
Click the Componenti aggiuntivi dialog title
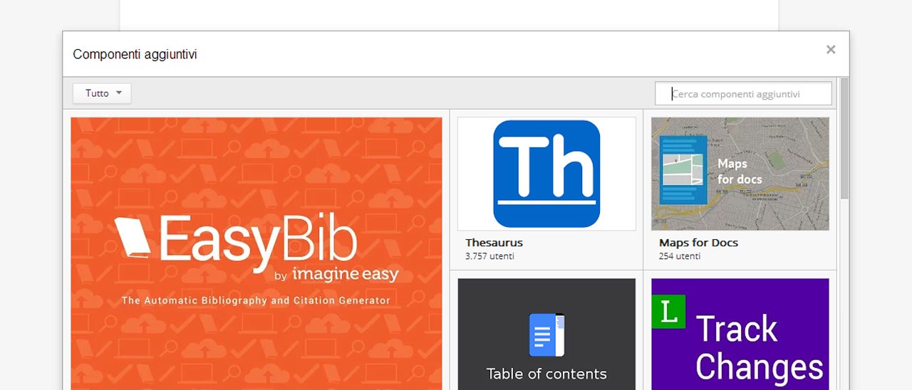coord(135,54)
